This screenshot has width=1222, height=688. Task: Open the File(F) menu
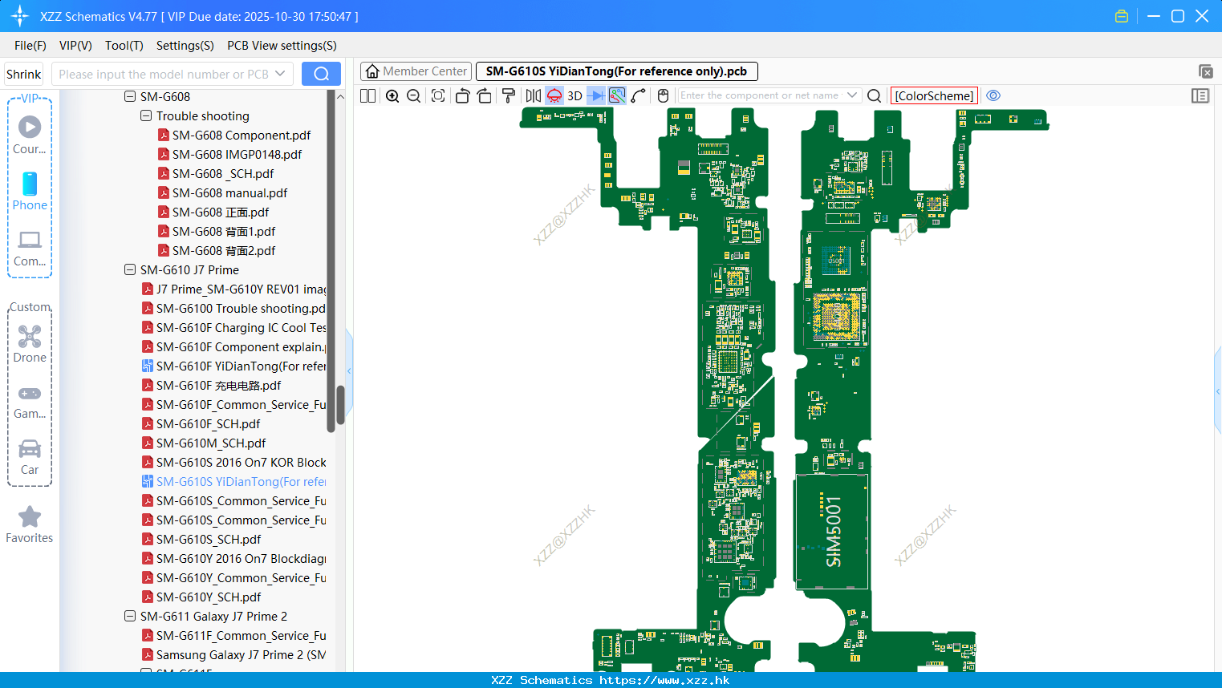30,46
